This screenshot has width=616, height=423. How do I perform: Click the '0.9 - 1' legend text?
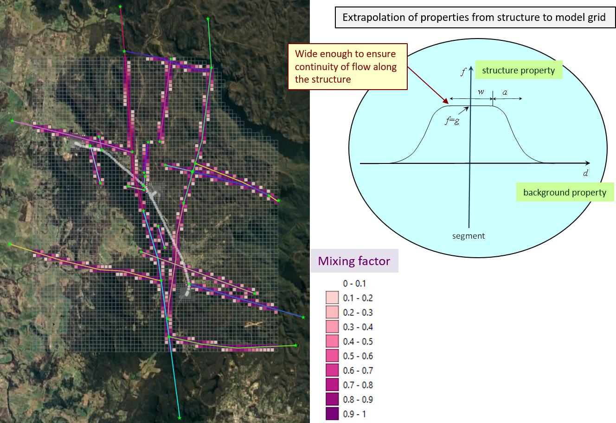354,414
